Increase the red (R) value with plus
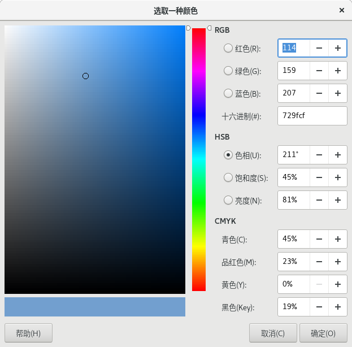This screenshot has height=347, width=352. pos(338,49)
